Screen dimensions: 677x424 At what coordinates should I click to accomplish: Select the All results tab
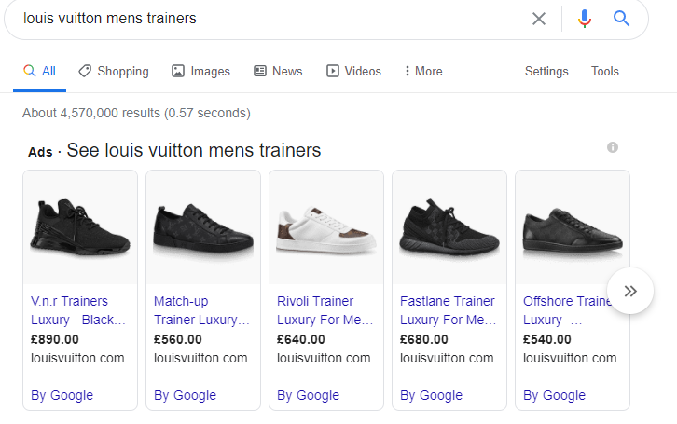39,71
